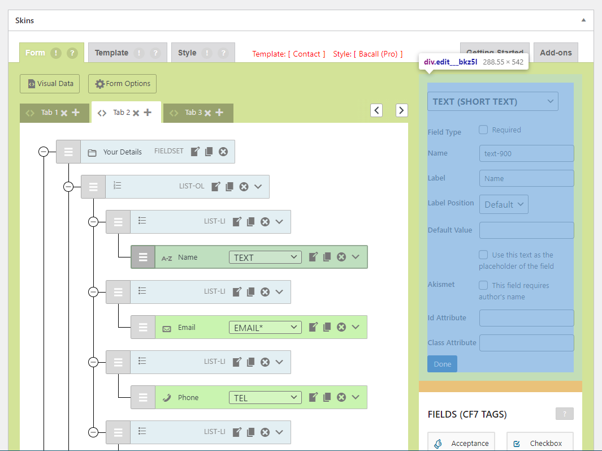Switch to the Template tab
Screen dimensions: 602x451
pos(111,53)
